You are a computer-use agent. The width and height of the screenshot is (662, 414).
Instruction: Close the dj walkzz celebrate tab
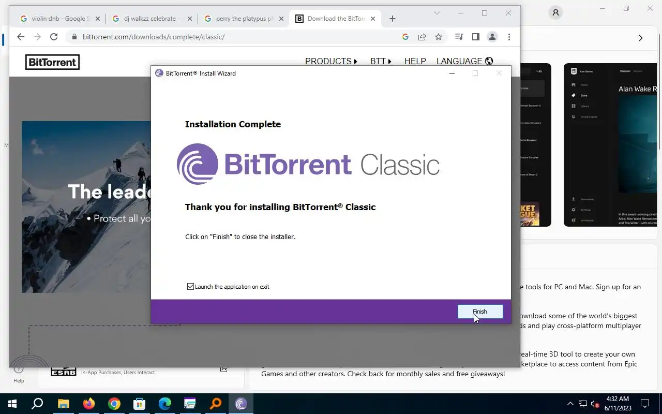pyautogui.click(x=189, y=19)
